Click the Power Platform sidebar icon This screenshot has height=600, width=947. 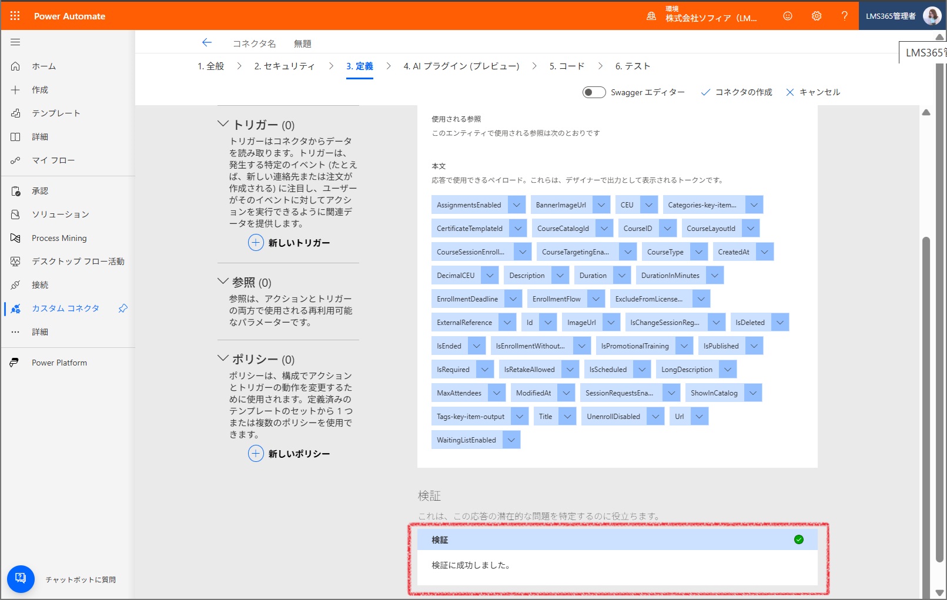14,363
